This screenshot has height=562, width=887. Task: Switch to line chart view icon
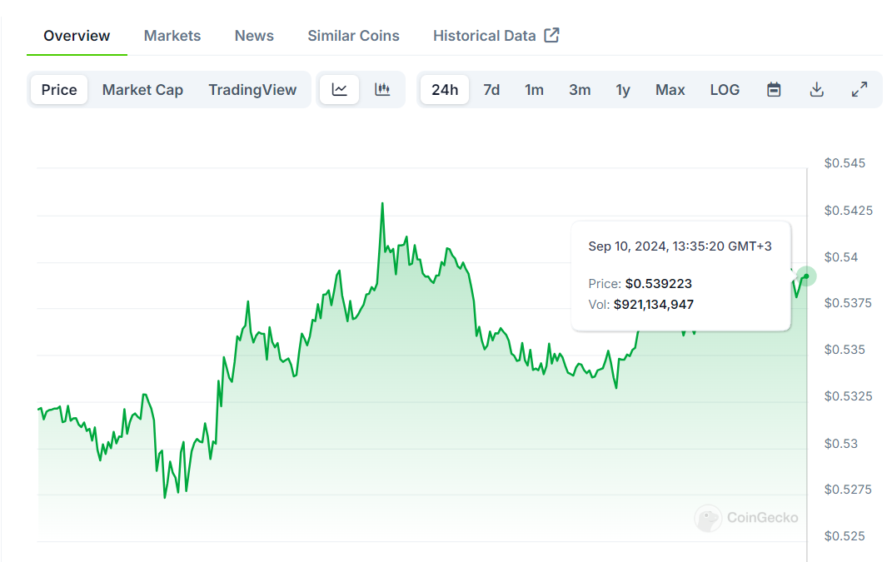tap(340, 89)
